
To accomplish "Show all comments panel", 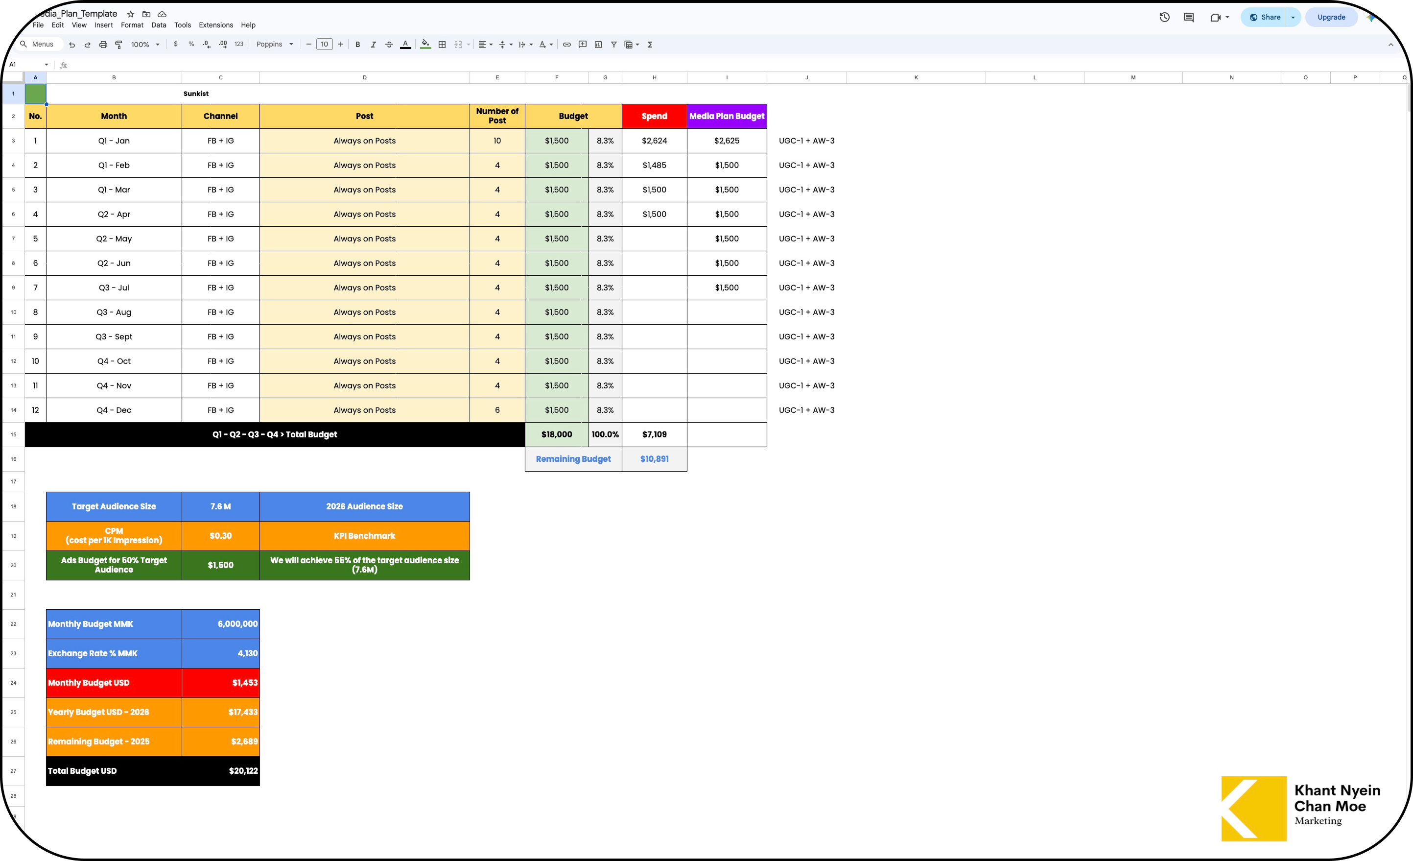I will tap(1189, 17).
